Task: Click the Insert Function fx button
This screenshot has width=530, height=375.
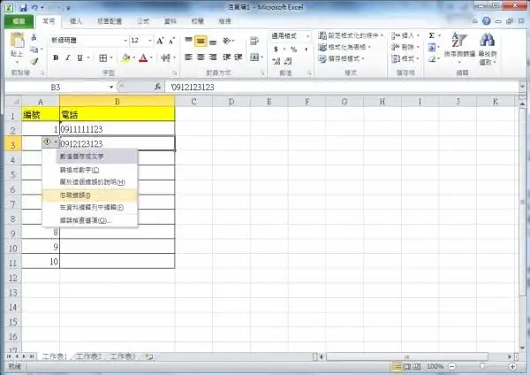Action: click(x=158, y=87)
